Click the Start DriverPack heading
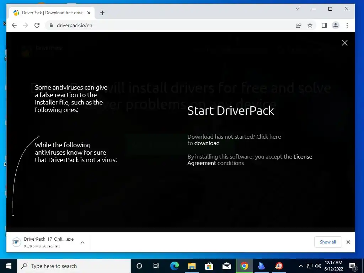 (x=230, y=111)
